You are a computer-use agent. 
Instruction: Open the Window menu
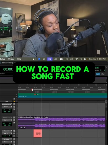11,59
